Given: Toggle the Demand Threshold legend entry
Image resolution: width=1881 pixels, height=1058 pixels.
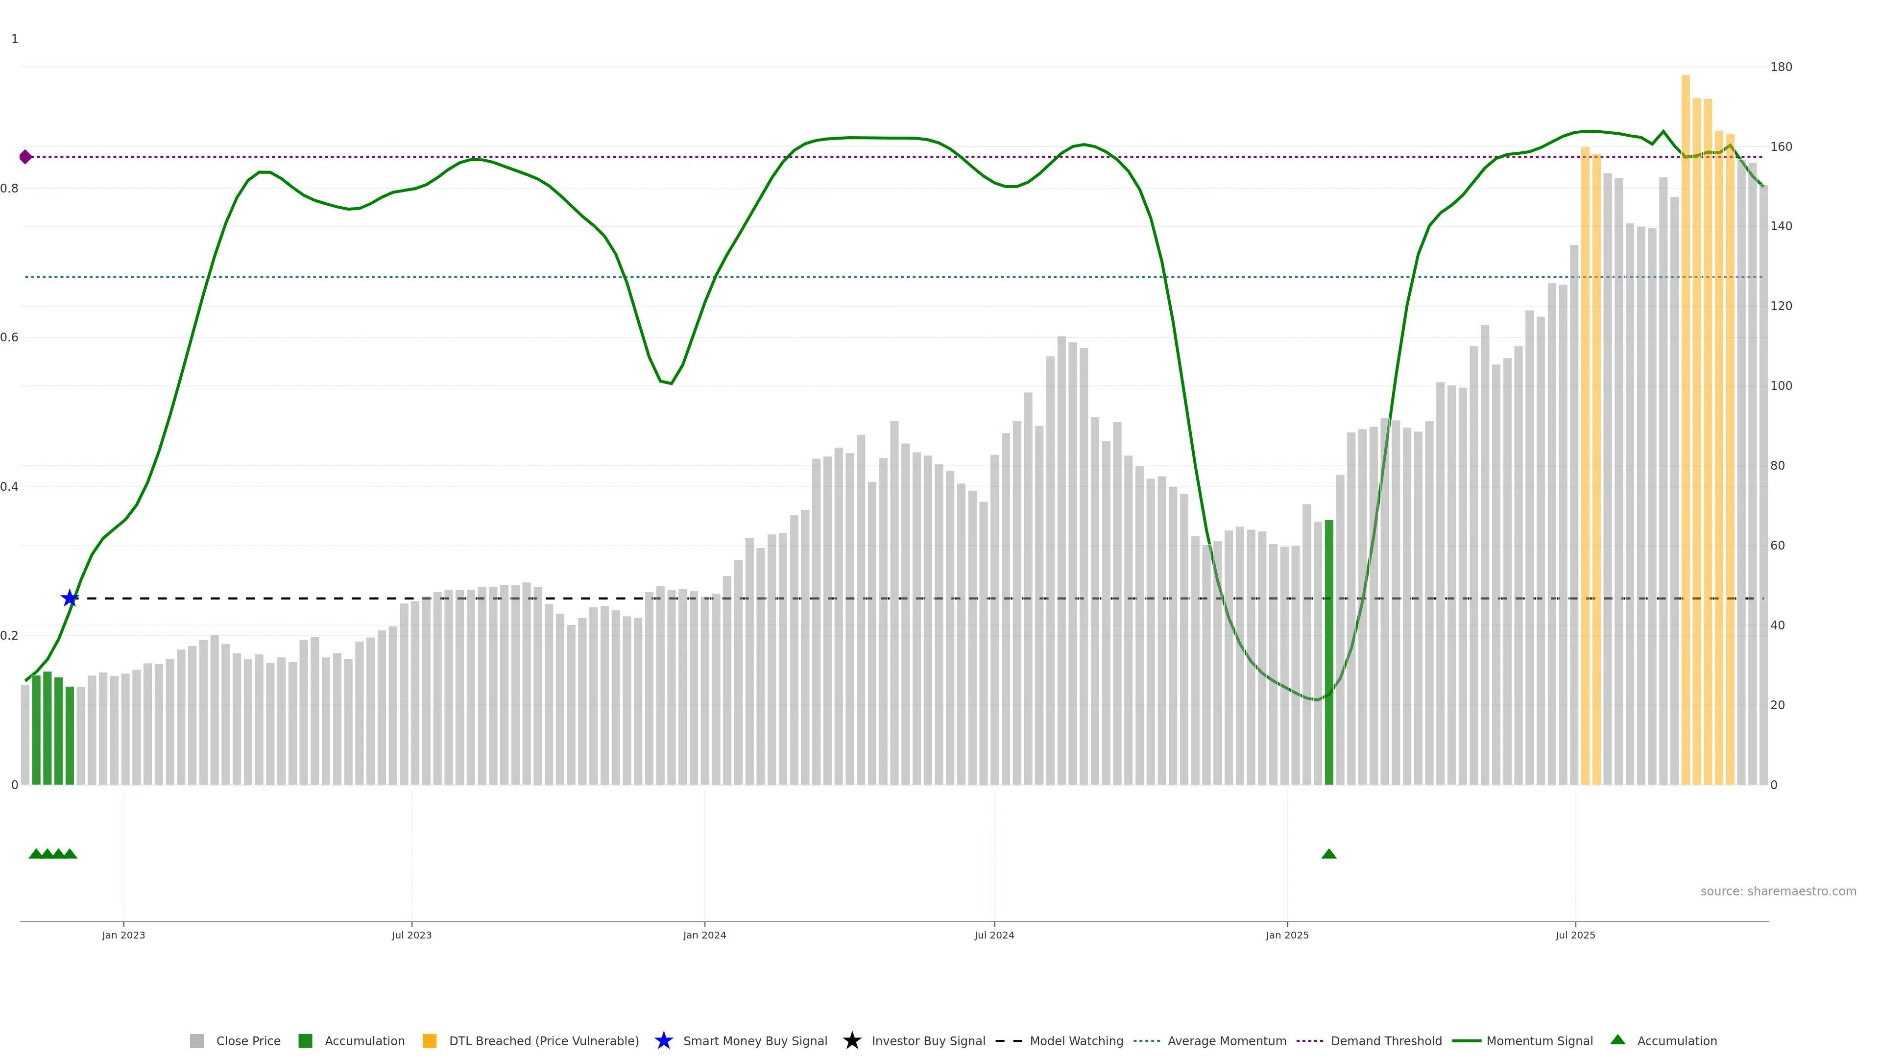Looking at the screenshot, I should (x=1386, y=1041).
